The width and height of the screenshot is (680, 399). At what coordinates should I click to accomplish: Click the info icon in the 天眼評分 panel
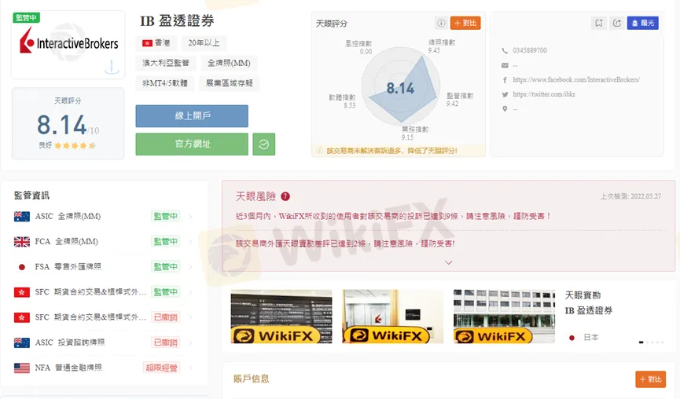point(441,23)
